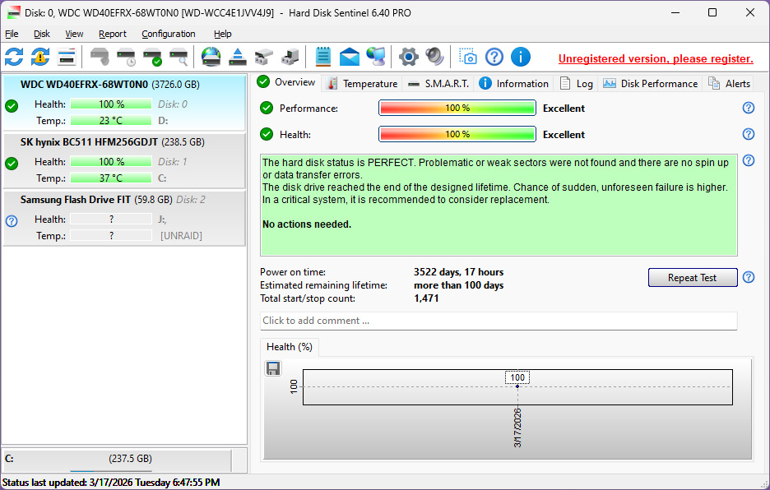Open the Disk Performance tab

point(651,84)
